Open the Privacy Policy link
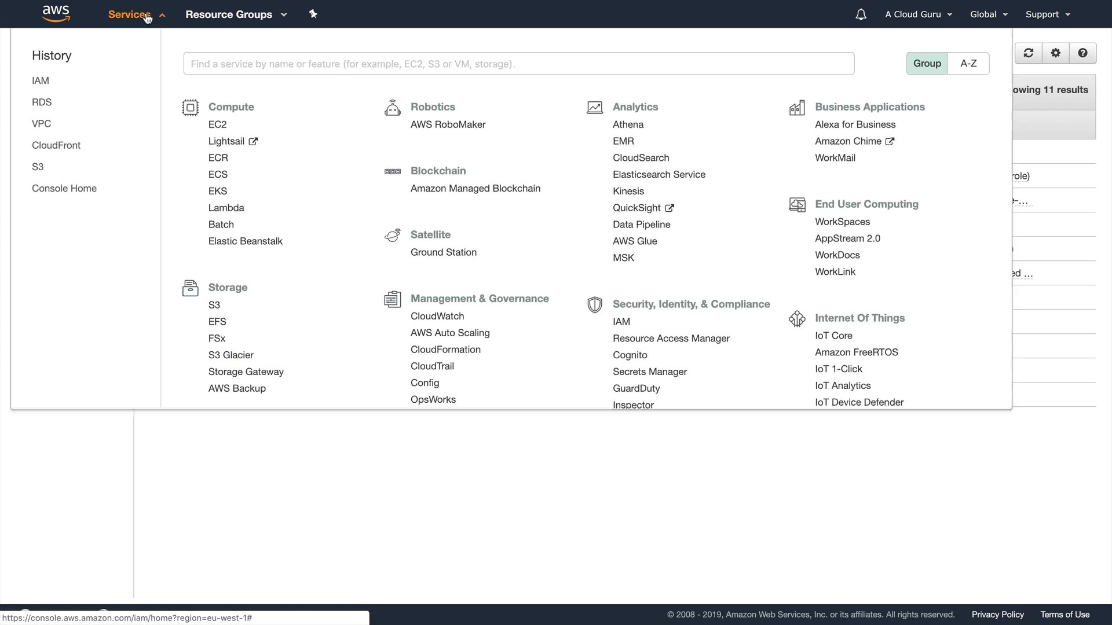 tap(997, 615)
